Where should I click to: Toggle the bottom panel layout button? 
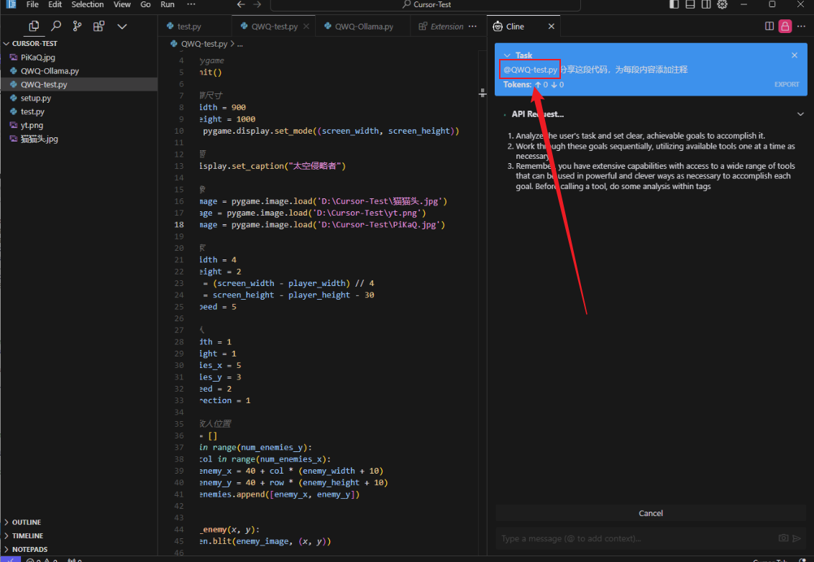coord(690,4)
